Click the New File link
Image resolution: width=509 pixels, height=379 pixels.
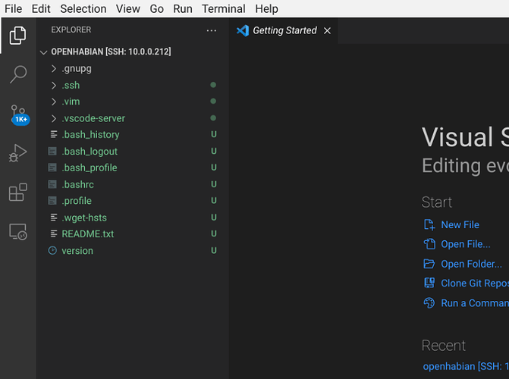click(460, 224)
